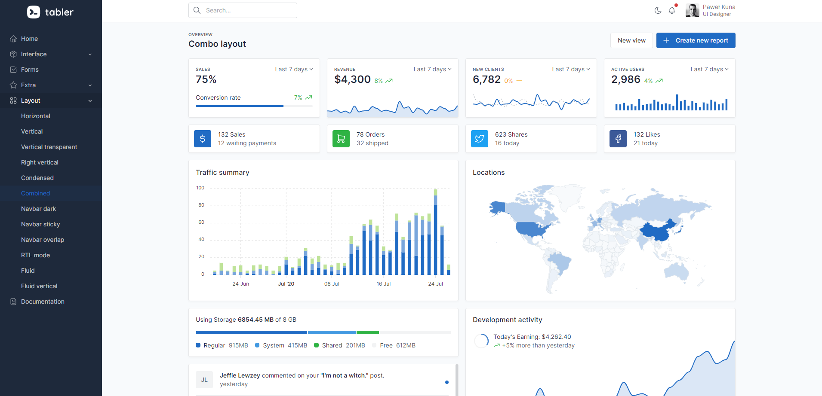This screenshot has width=822, height=396.
Task: Click the 132 Sales link text
Action: tap(231, 134)
